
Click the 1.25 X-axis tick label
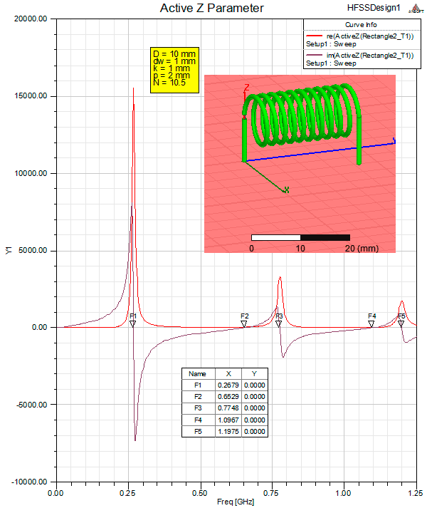click(416, 493)
